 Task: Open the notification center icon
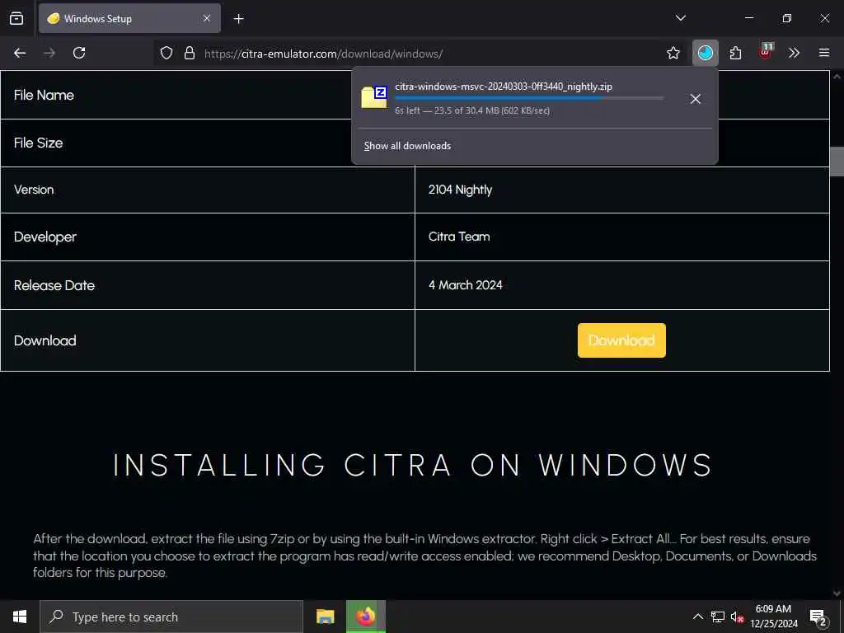(818, 618)
